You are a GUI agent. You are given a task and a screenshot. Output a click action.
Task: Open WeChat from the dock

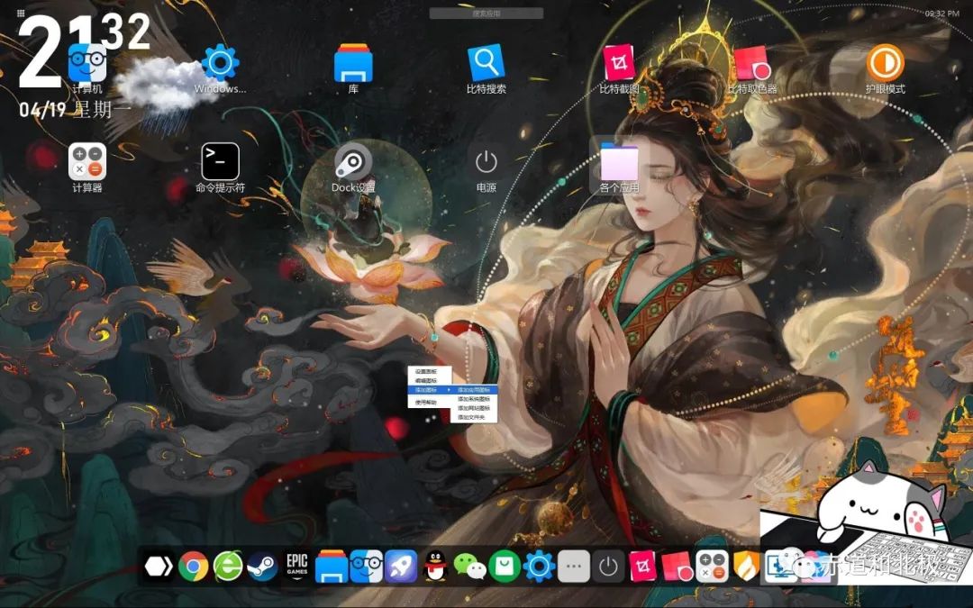(x=468, y=566)
